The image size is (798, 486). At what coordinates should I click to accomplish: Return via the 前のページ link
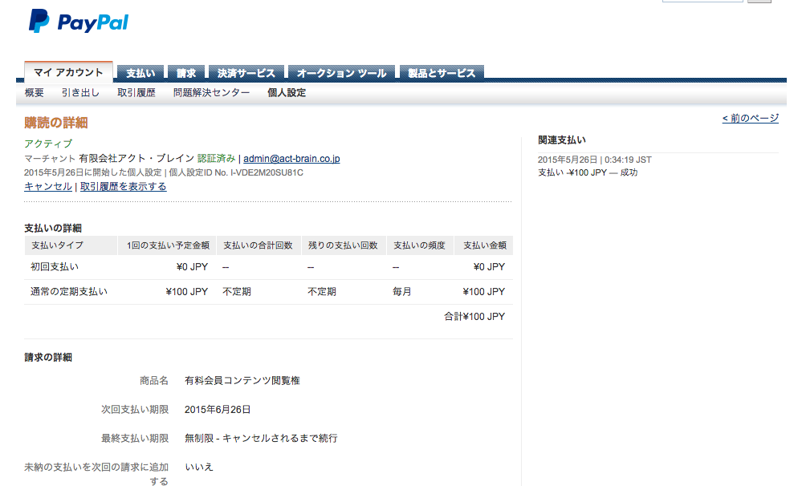click(751, 117)
